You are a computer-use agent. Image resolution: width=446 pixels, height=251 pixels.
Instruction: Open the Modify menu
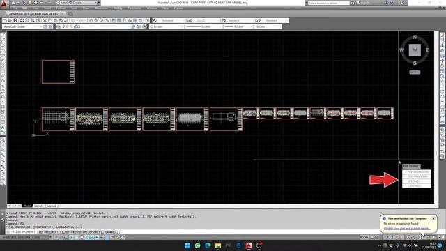(118, 8)
